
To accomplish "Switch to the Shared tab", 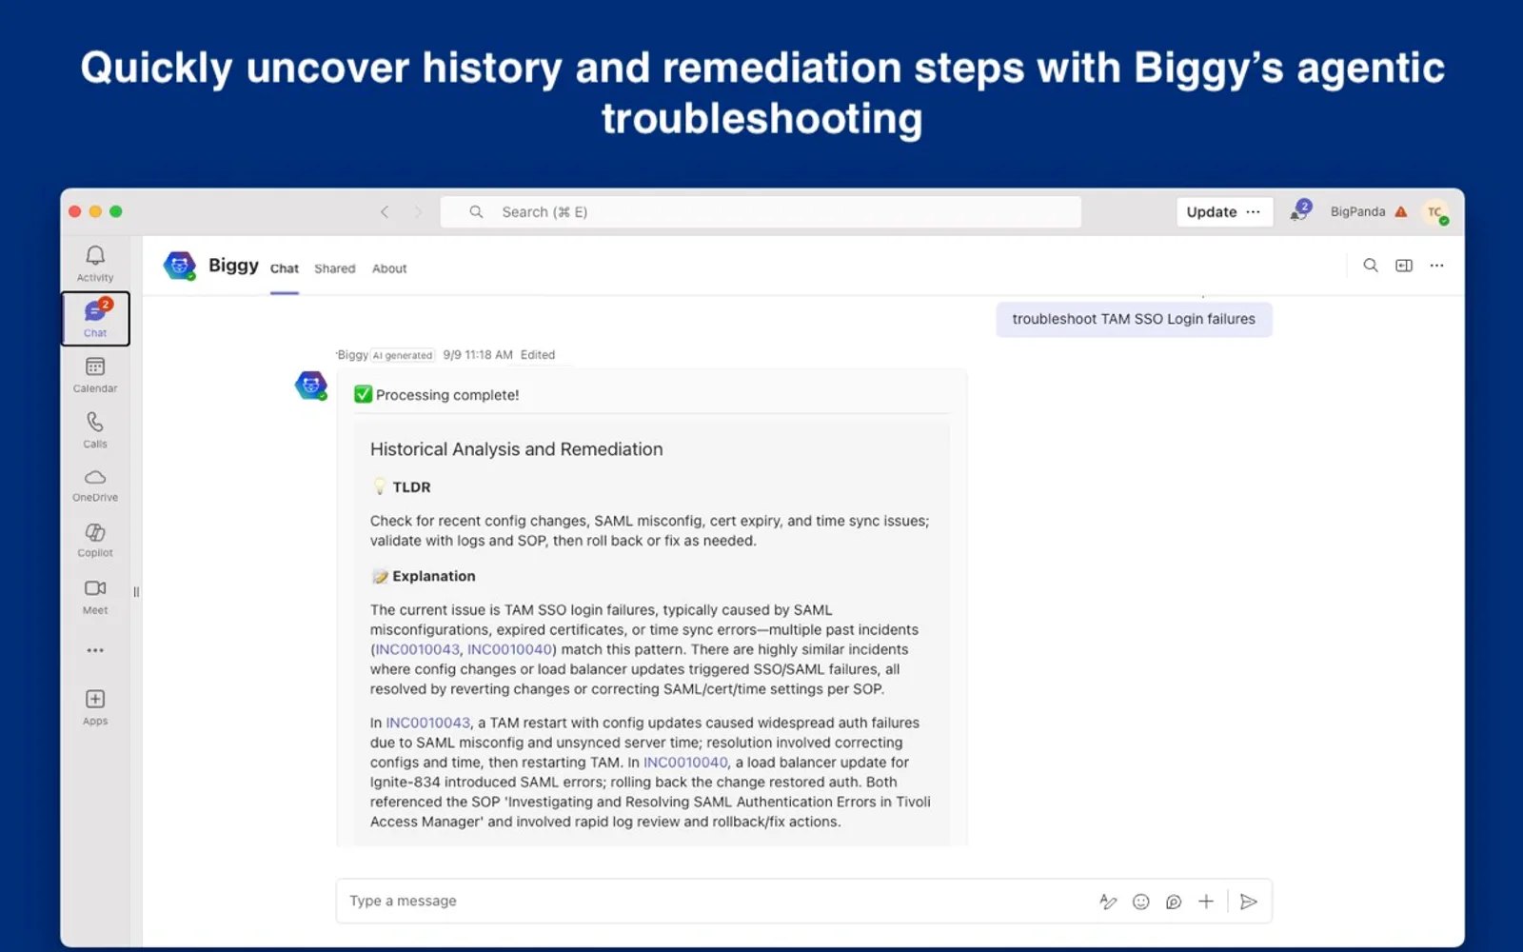I will point(335,269).
